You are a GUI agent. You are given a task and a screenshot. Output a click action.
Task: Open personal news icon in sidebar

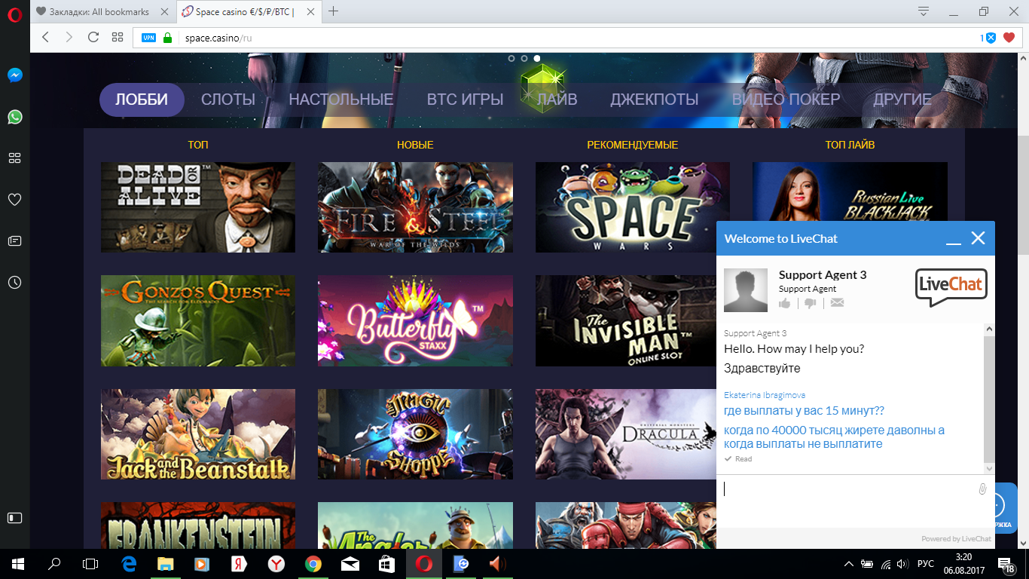(14, 240)
